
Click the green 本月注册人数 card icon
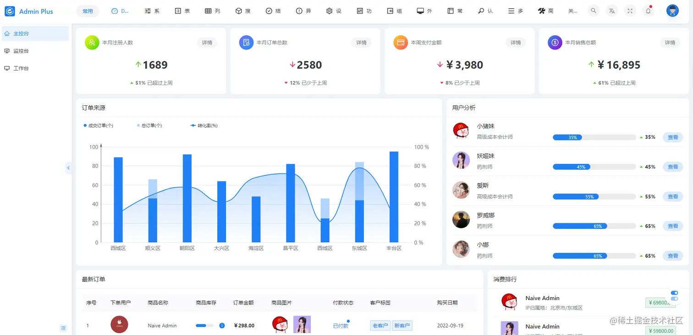(x=92, y=43)
